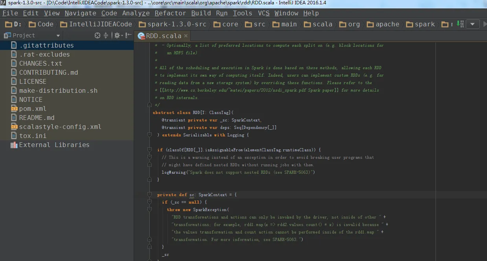Open Project panel gear settings
Image resolution: width=487 pixels, height=261 pixels.
pos(117,35)
